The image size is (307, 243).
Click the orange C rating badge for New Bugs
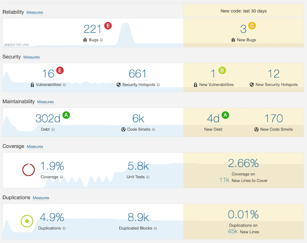(x=252, y=26)
